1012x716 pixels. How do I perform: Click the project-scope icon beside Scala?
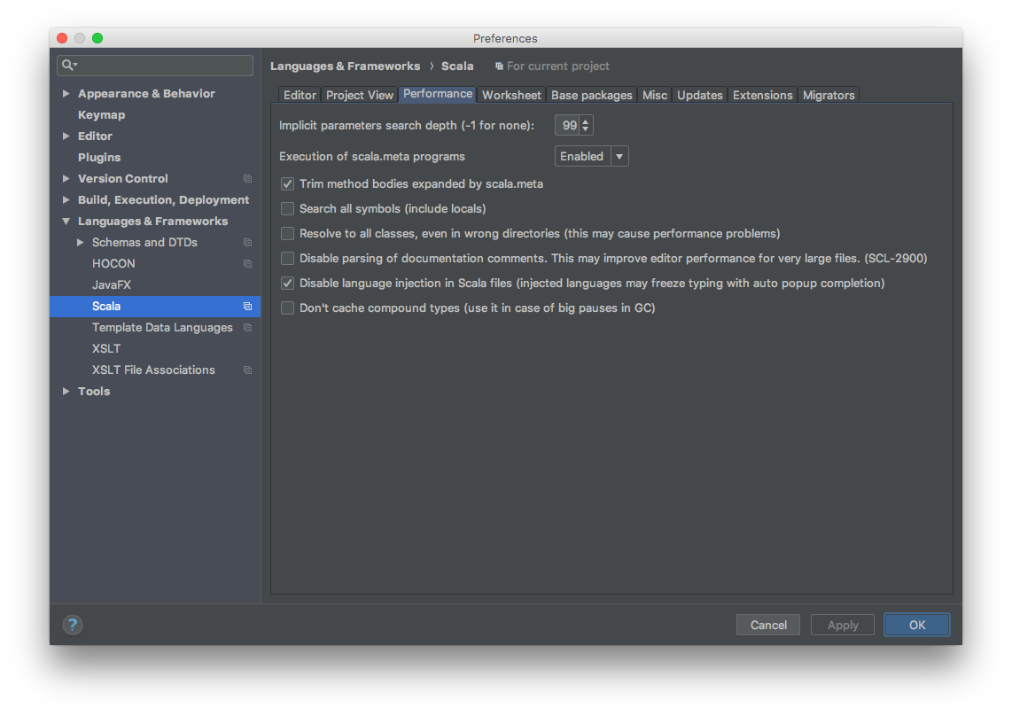tap(247, 306)
